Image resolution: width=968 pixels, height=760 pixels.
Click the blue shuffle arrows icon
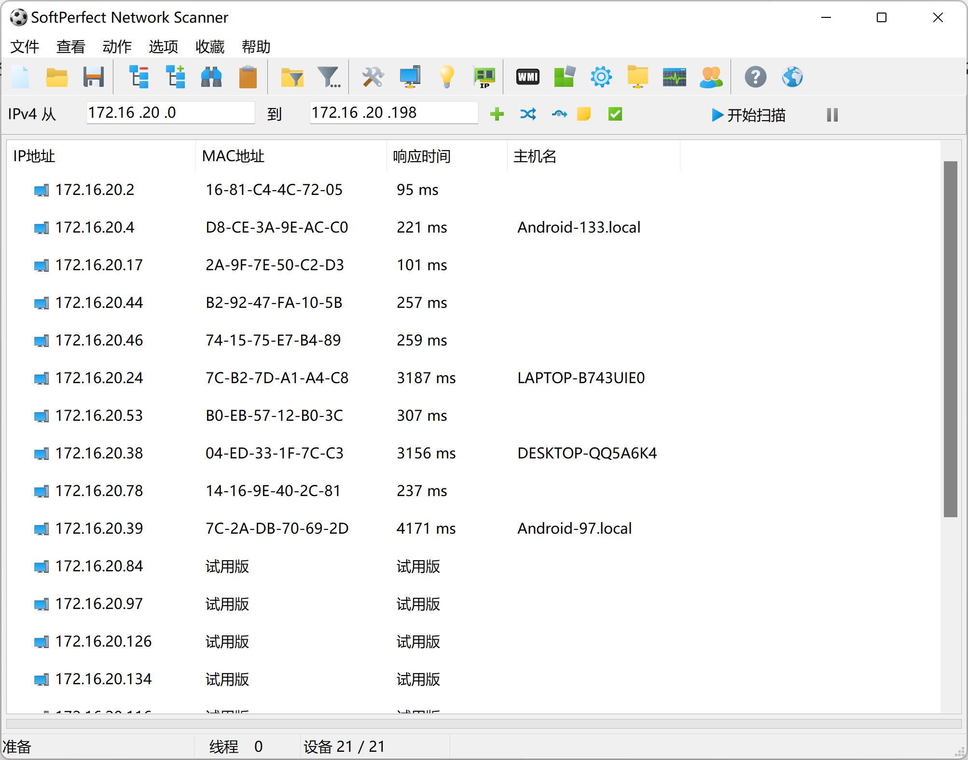pos(528,114)
